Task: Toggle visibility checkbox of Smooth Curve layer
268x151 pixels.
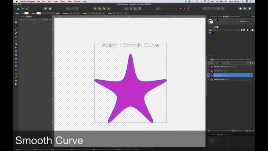Action: pyautogui.click(x=251, y=75)
